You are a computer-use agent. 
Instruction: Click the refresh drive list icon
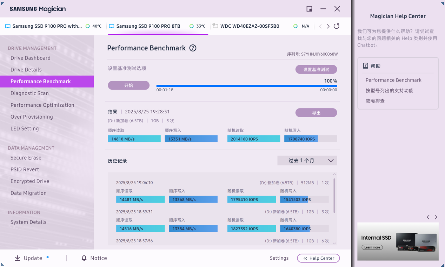[337, 26]
